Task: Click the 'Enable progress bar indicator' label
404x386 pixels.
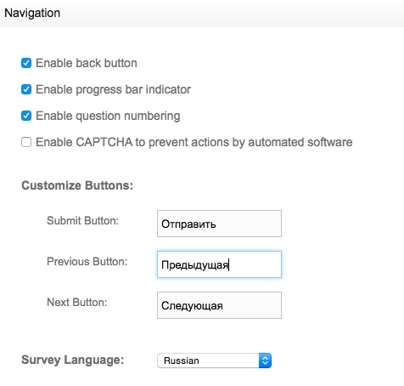Action: point(113,89)
